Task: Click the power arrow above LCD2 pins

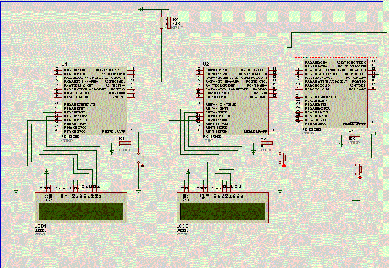Action: click(x=189, y=171)
